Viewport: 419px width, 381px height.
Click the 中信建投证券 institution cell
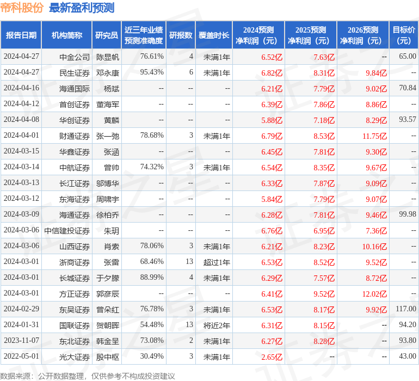click(x=67, y=230)
